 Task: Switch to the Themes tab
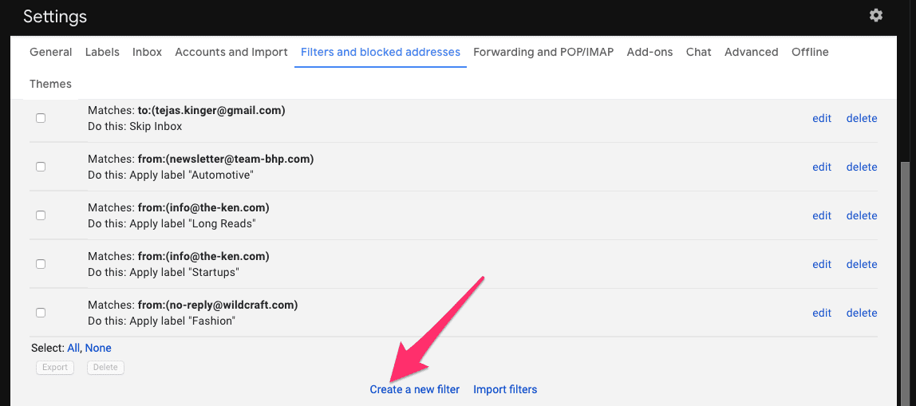[50, 84]
